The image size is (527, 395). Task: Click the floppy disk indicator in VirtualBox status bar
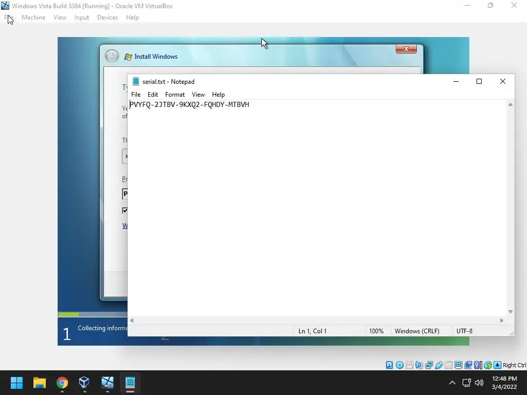click(409, 365)
